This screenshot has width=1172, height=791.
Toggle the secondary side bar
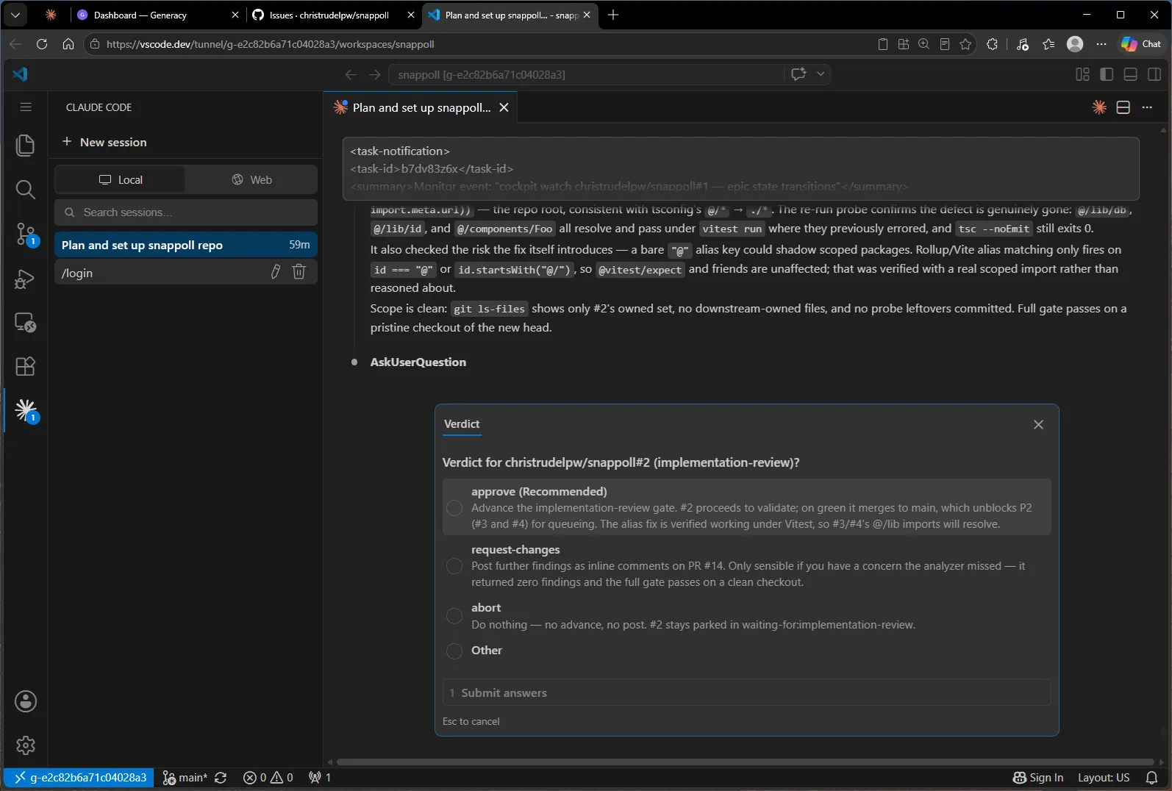[1154, 74]
